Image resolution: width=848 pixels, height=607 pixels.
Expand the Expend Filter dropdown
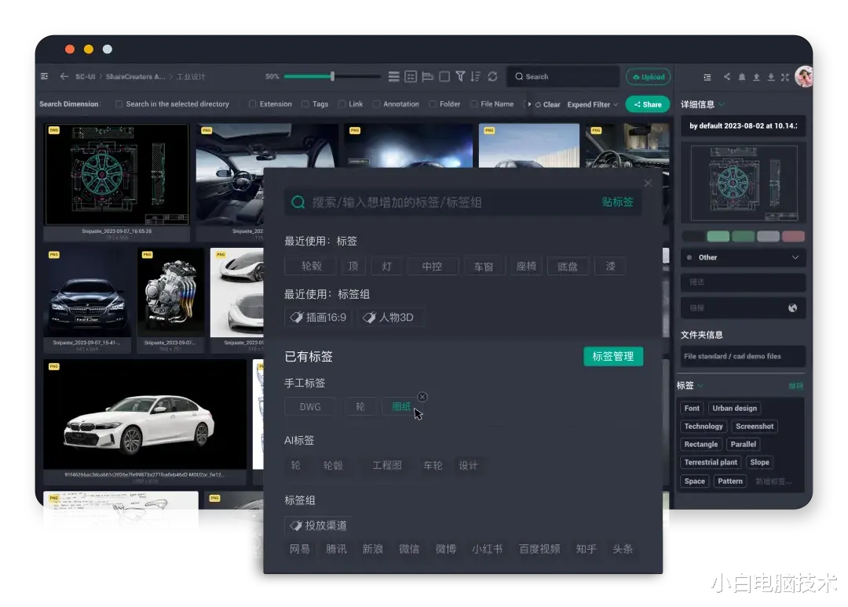point(593,105)
